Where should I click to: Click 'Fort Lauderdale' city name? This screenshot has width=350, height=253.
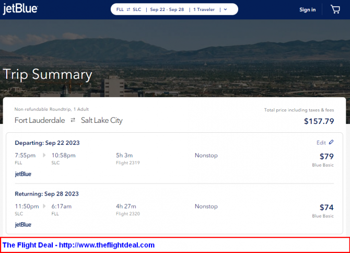40,120
